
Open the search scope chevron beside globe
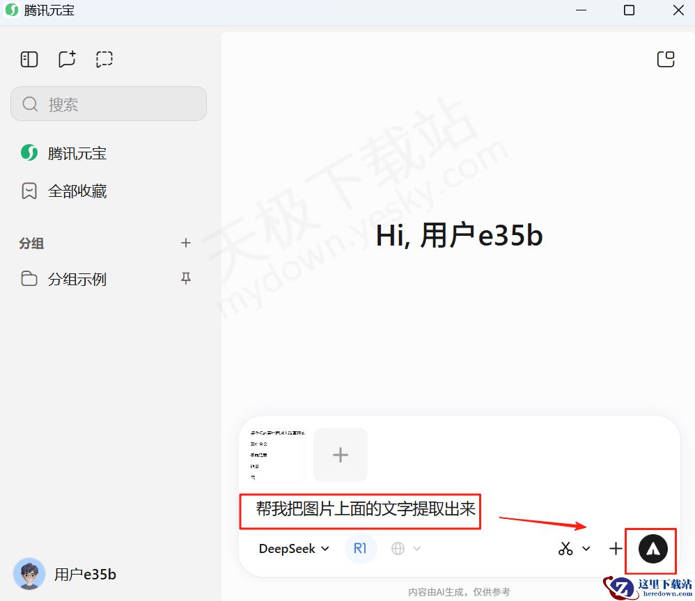tap(419, 549)
